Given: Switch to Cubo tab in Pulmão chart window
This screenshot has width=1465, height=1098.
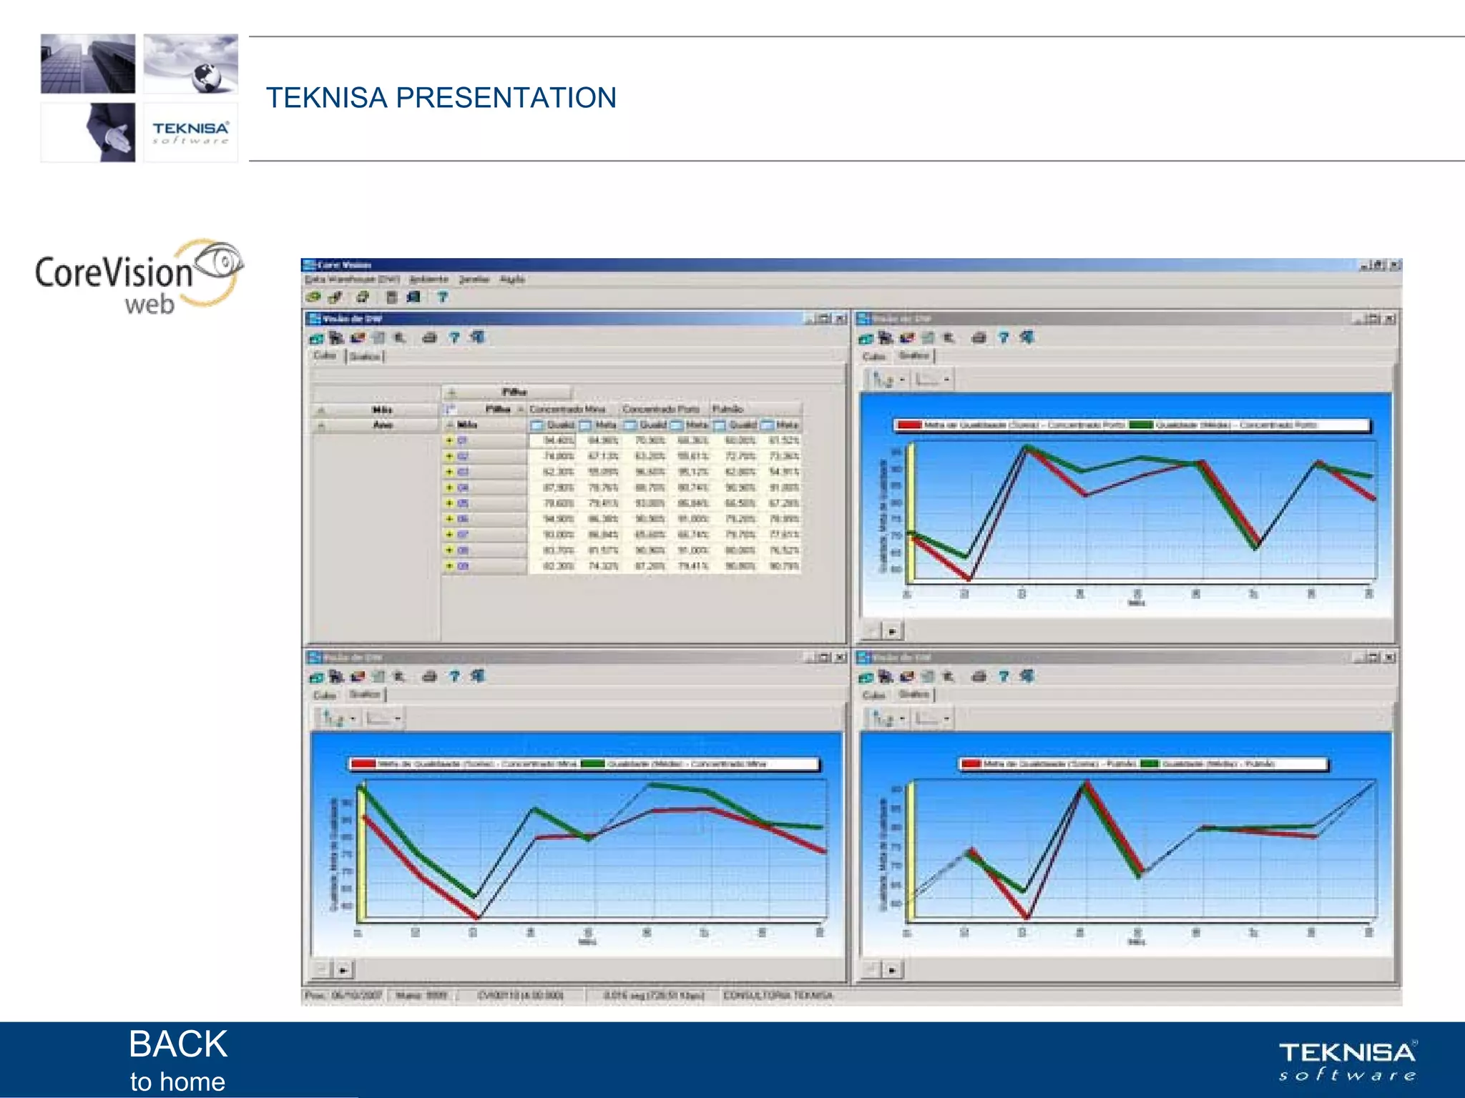Looking at the screenshot, I should tap(874, 695).
